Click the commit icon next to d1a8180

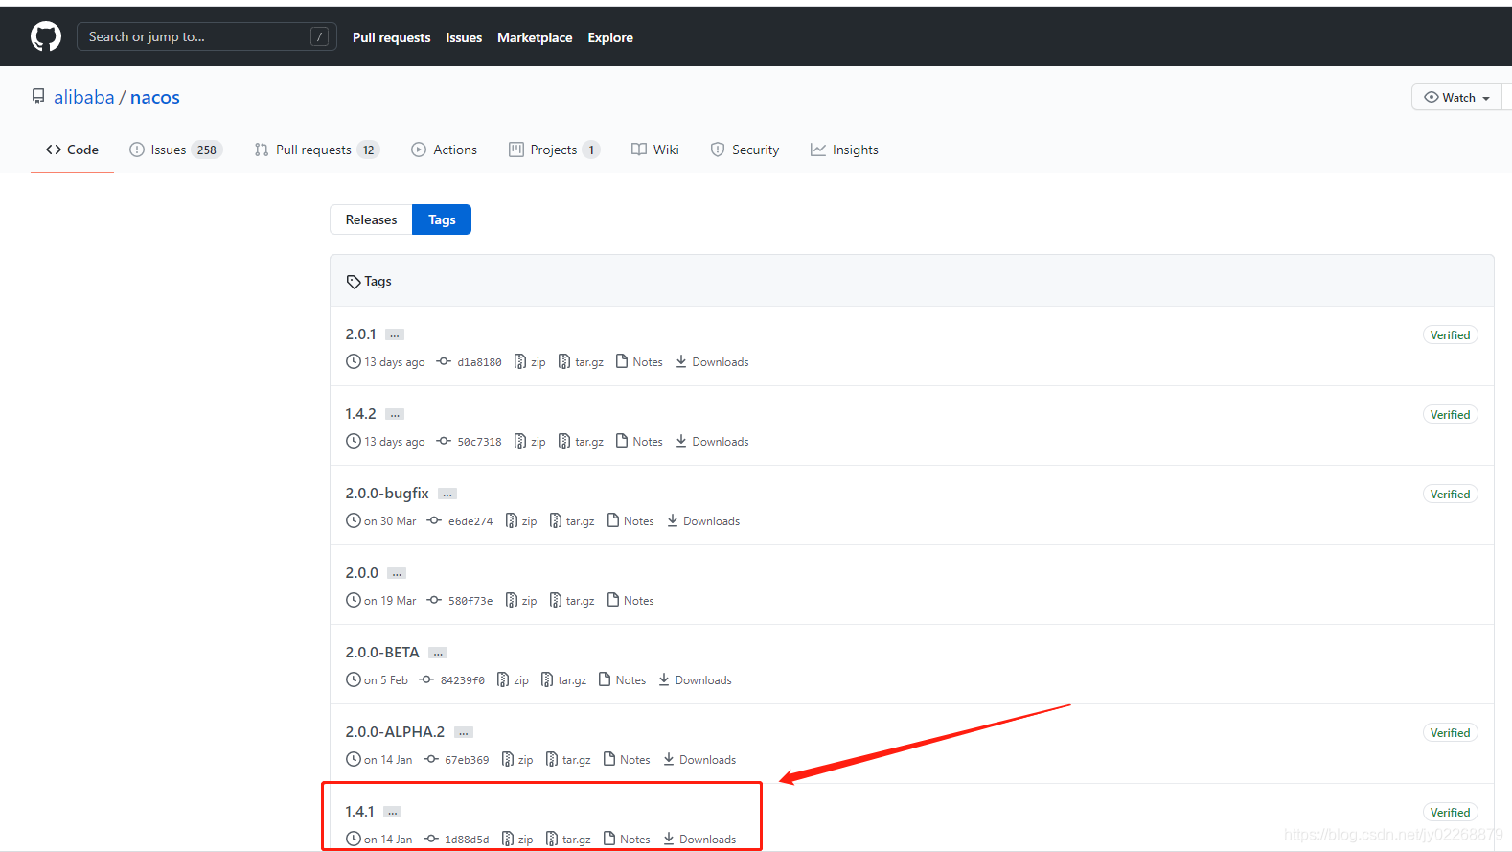point(444,361)
